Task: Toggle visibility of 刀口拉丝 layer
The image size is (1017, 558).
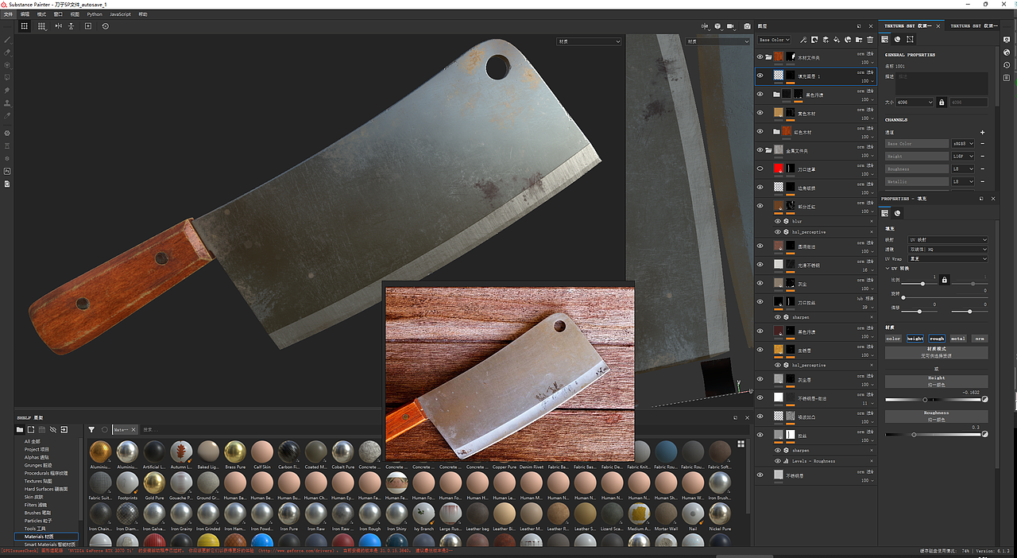Action: click(x=760, y=303)
